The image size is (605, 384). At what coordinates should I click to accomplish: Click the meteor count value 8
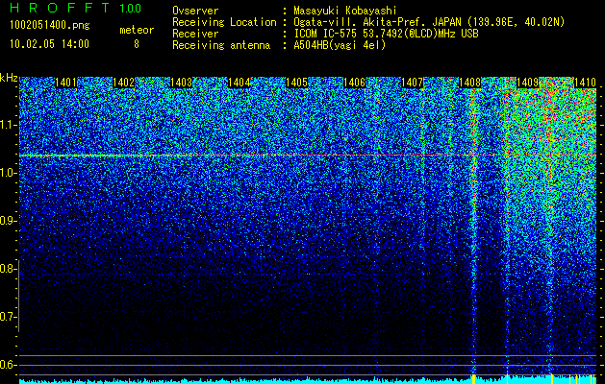tap(137, 44)
